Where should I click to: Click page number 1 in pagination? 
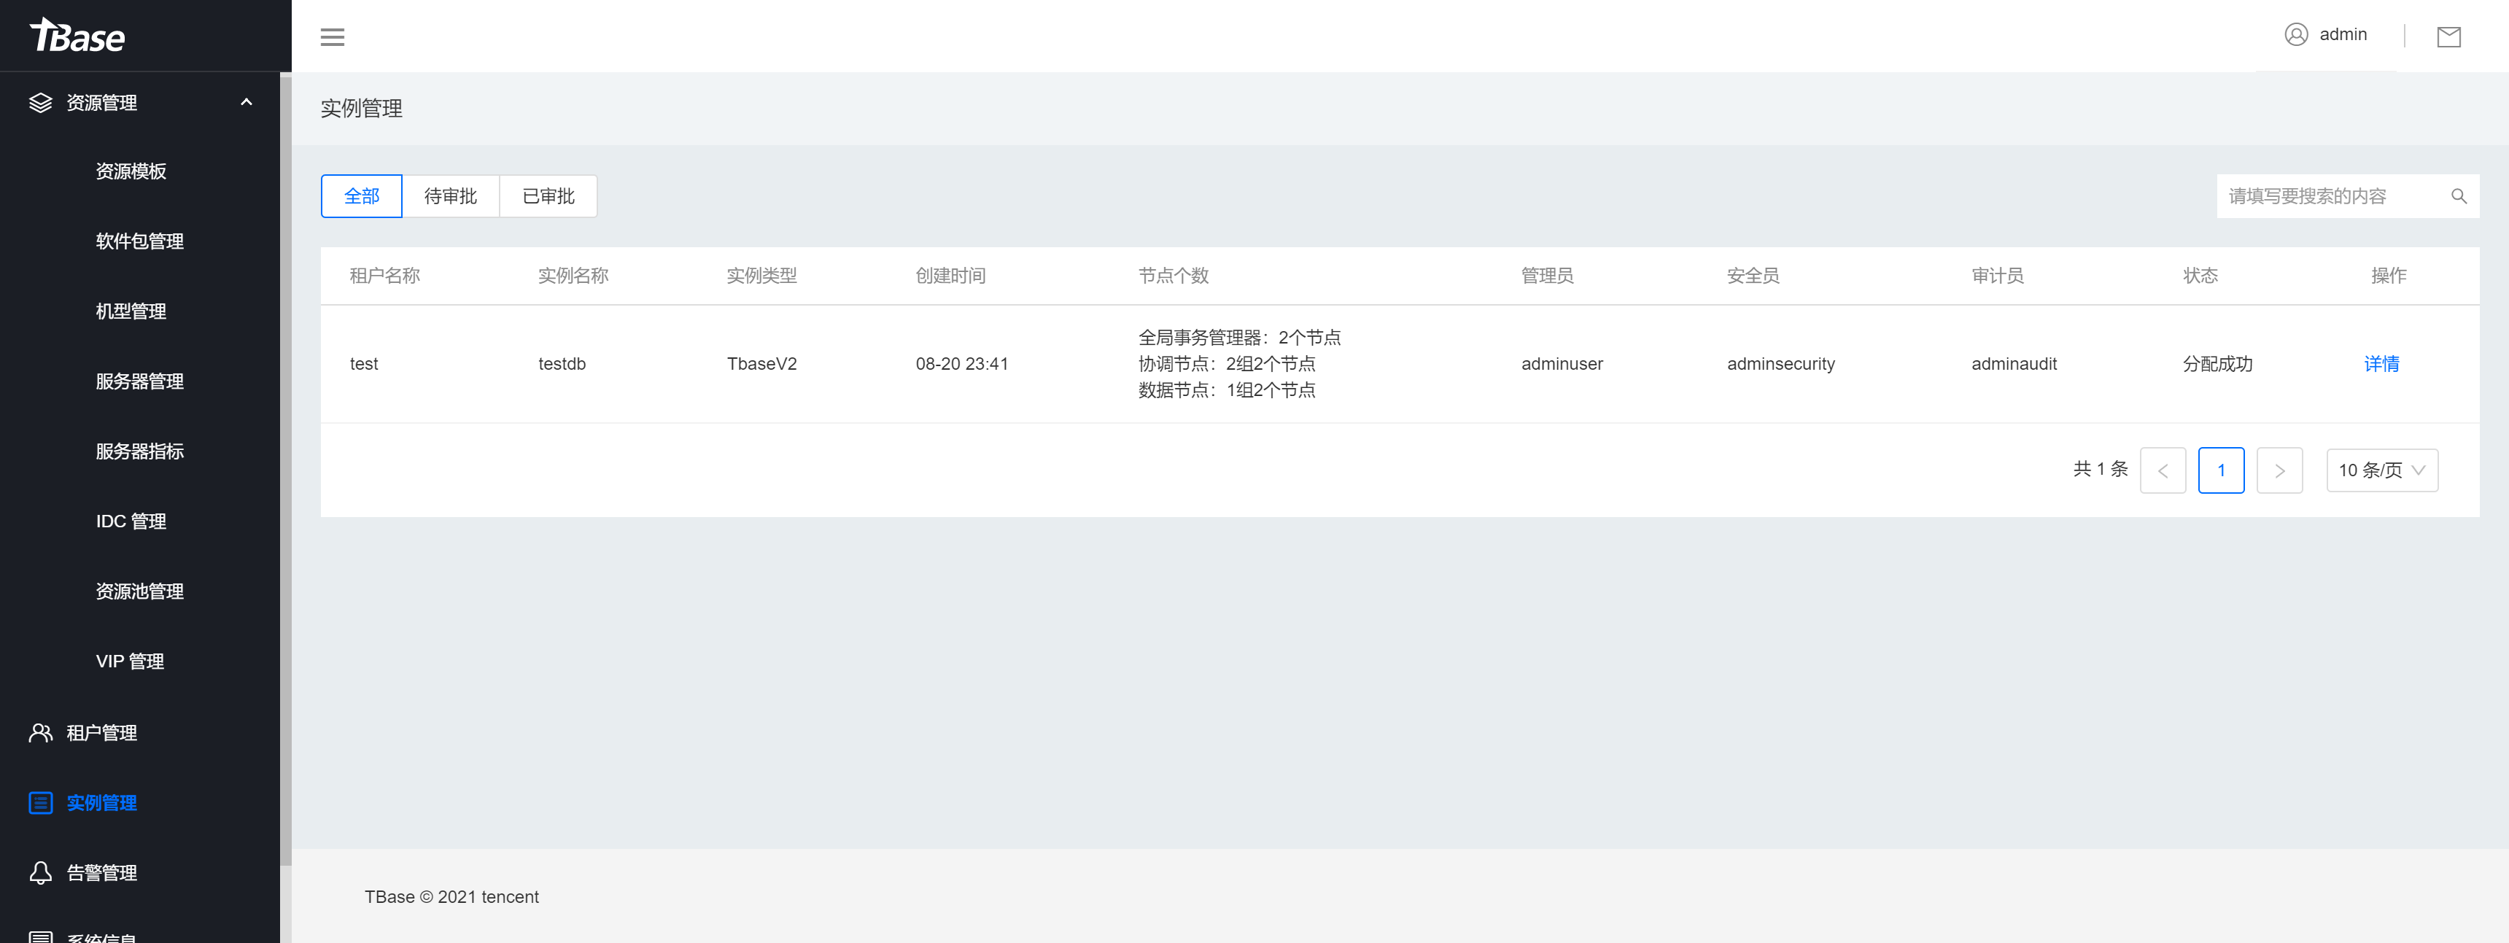point(2222,470)
